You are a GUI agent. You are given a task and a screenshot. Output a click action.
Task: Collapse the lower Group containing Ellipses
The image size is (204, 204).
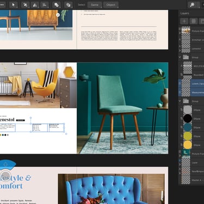pyautogui.click(x=180, y=101)
